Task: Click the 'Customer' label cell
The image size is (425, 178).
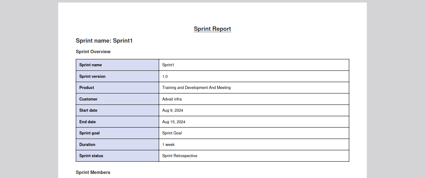Action: 88,99
